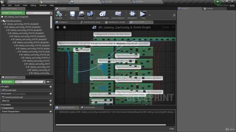Open the Compile options dropdown arrow
The width and height of the screenshot is (236, 132).
coord(66,15)
